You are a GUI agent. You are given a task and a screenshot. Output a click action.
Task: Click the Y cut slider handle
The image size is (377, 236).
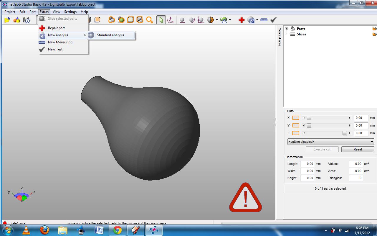[309, 125]
